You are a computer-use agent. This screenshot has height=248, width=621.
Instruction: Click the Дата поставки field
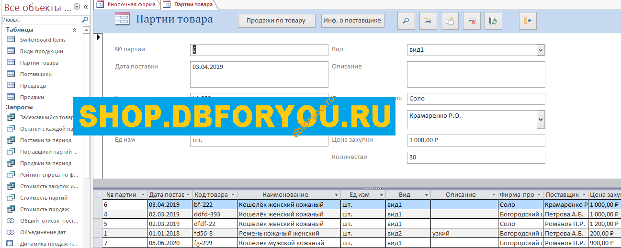click(259, 74)
